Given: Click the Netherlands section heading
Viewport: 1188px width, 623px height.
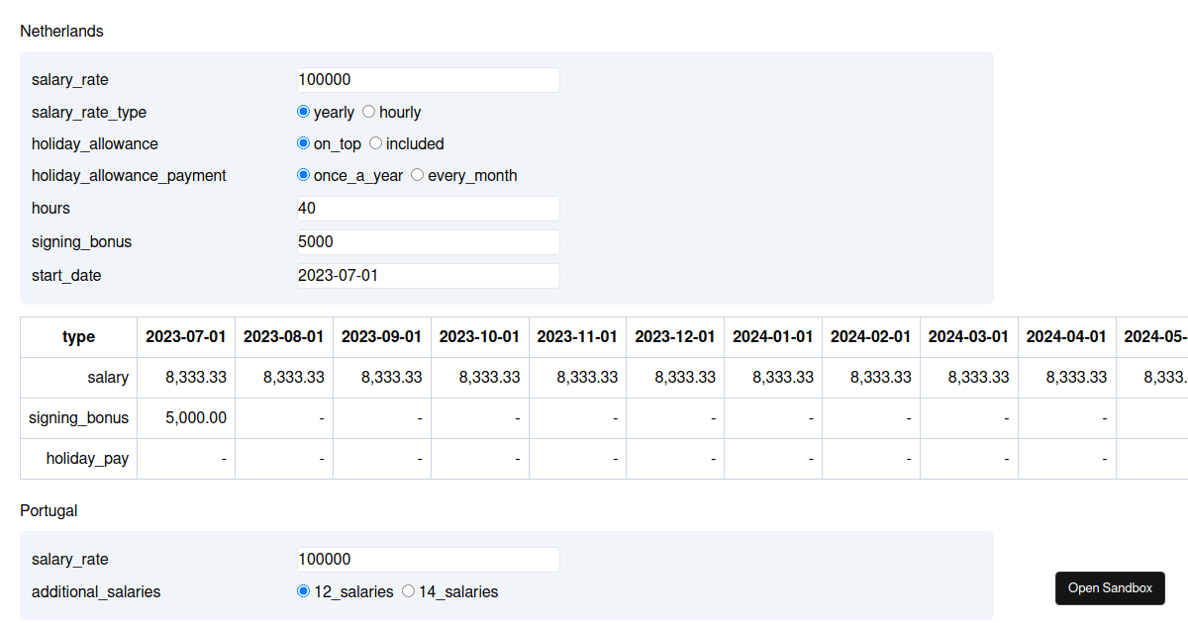Looking at the screenshot, I should coord(61,31).
